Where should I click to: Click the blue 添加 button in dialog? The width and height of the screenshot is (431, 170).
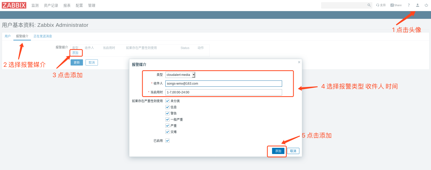278,151
